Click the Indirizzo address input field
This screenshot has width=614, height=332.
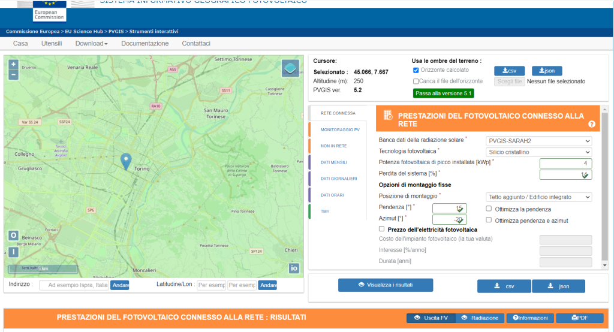pyautogui.click(x=74, y=285)
